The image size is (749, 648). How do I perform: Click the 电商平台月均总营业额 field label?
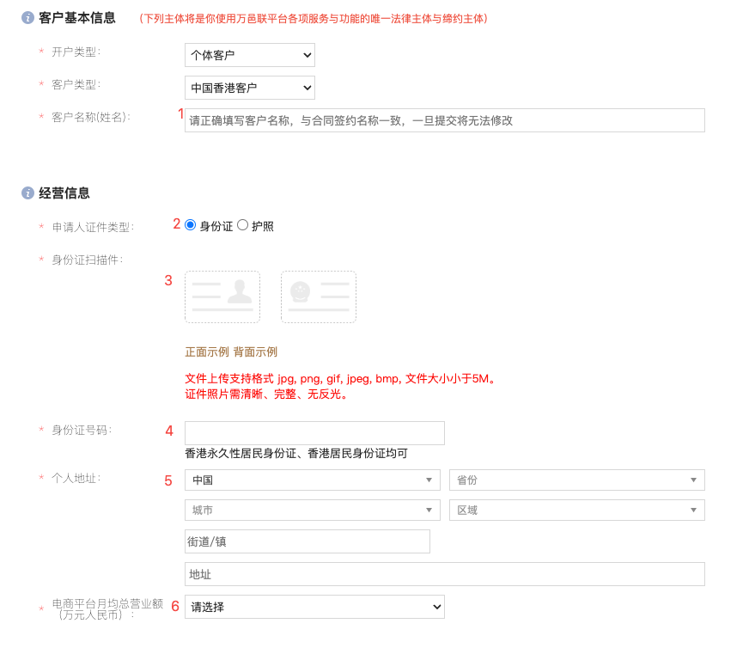(x=107, y=609)
